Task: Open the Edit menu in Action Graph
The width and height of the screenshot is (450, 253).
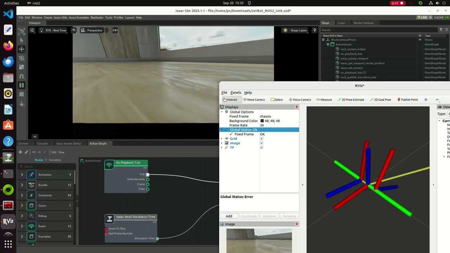Action: click(54, 152)
